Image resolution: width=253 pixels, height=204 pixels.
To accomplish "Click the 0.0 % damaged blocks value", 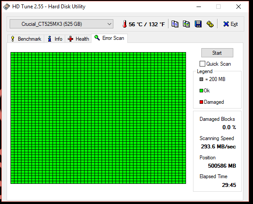I will pyautogui.click(x=229, y=127).
